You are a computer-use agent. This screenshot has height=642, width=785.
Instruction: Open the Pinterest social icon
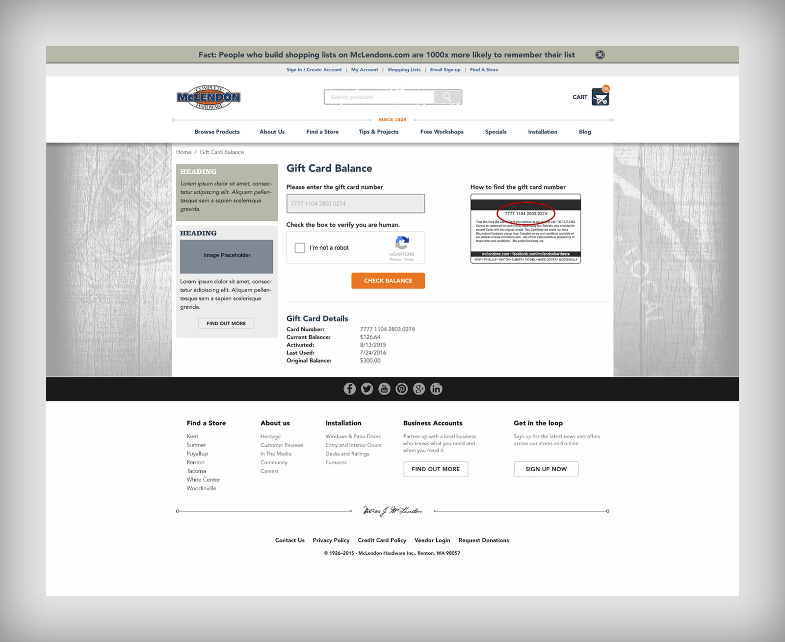(402, 389)
